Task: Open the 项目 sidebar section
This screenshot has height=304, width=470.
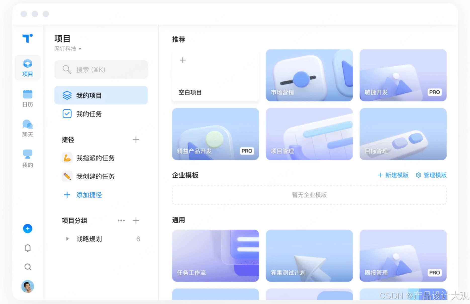Action: pos(27,68)
